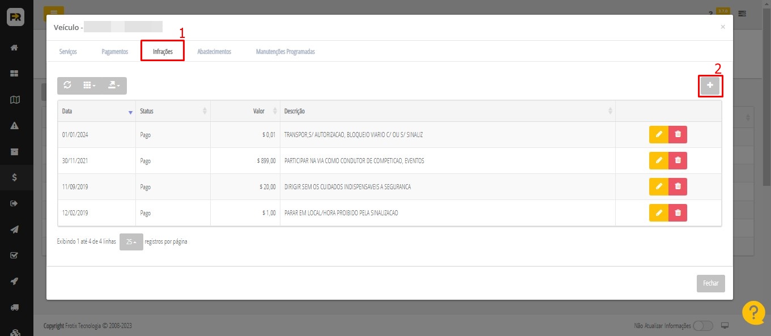The width and height of the screenshot is (771, 336).
Task: Click the Fechar button
Action: (x=710, y=283)
